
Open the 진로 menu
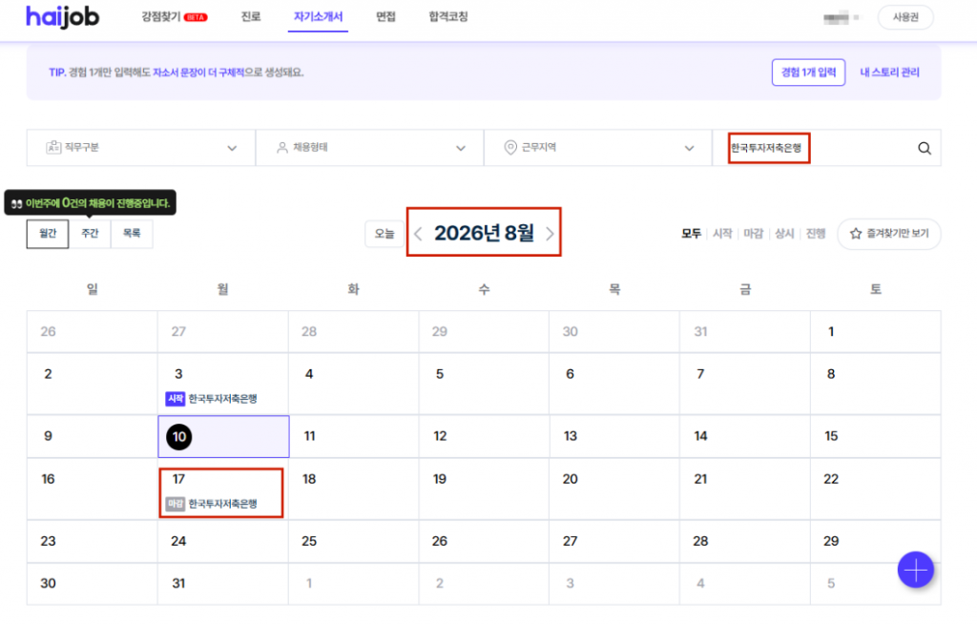click(251, 17)
